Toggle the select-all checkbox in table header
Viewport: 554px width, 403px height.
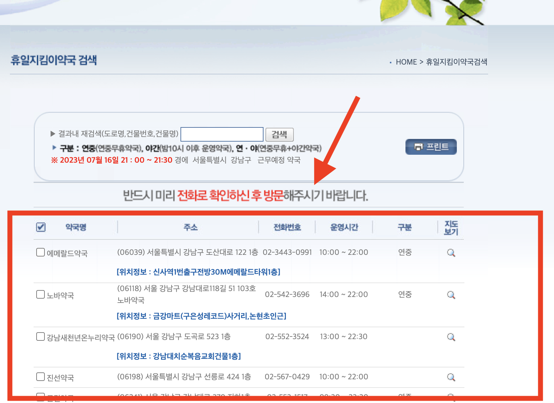(x=40, y=227)
